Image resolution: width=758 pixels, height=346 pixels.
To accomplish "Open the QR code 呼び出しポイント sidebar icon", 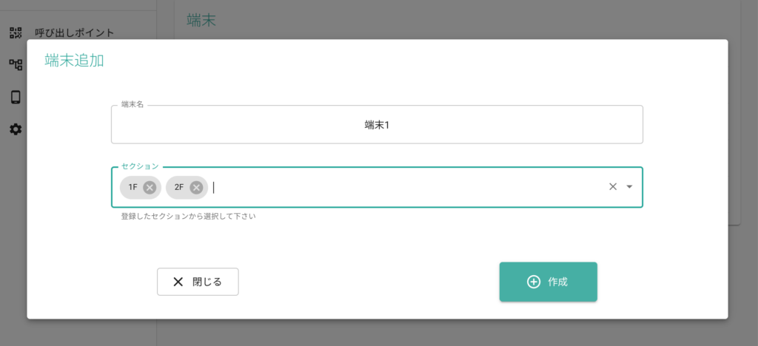I will [16, 33].
